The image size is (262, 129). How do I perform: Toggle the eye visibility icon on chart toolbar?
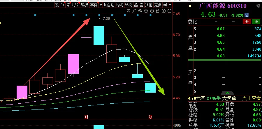[x=140, y=11]
